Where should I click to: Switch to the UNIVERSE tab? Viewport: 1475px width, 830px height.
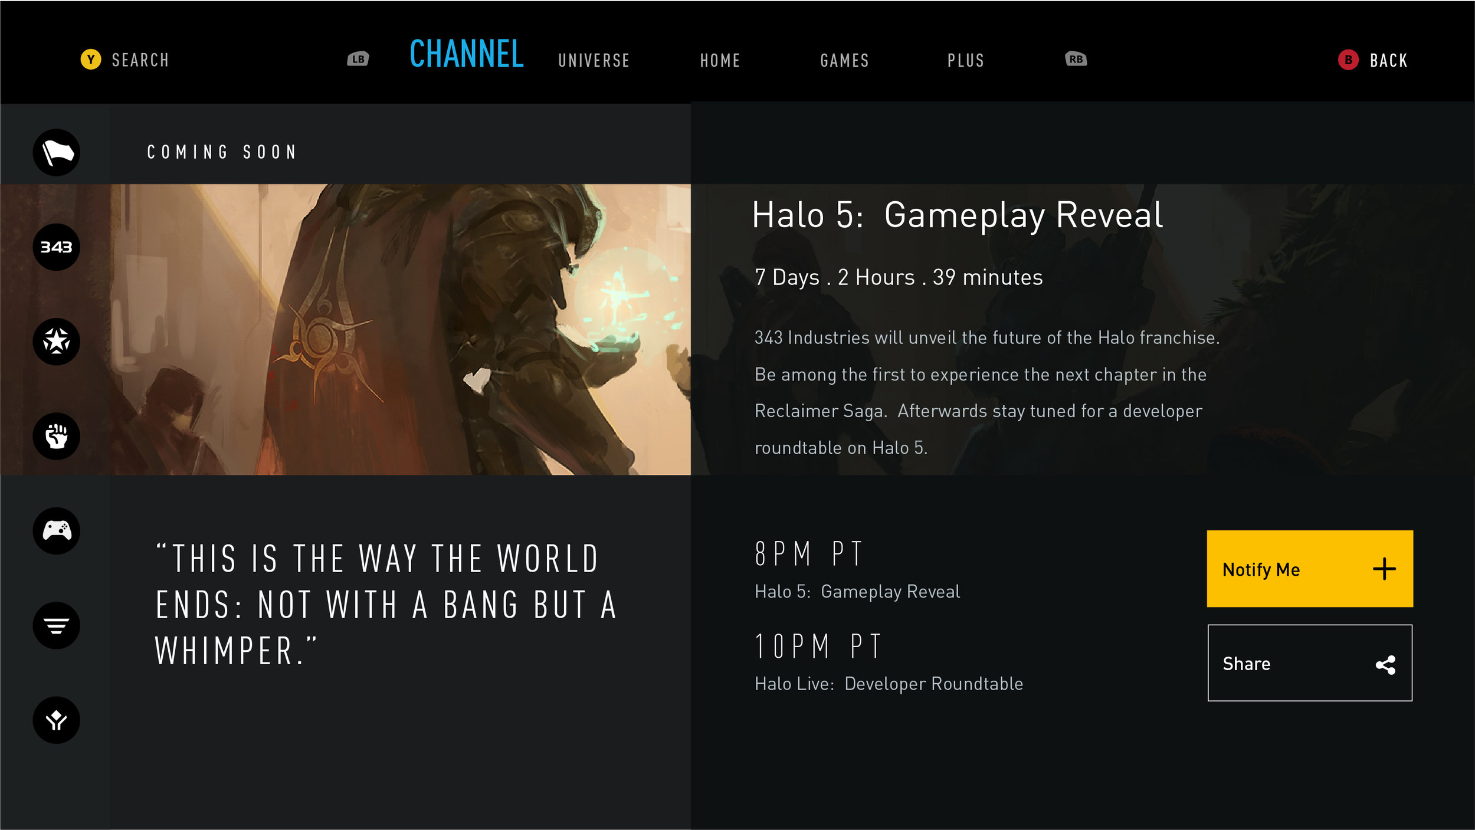(594, 60)
